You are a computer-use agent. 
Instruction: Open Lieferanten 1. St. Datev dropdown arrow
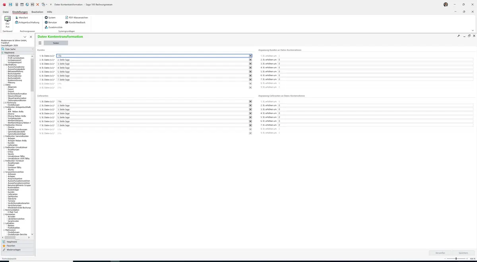click(250, 101)
